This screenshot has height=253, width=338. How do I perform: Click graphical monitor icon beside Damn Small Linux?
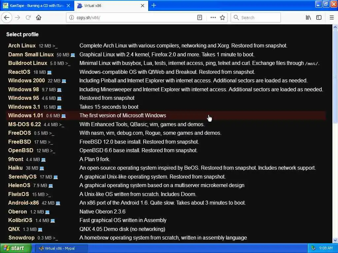pos(73,55)
